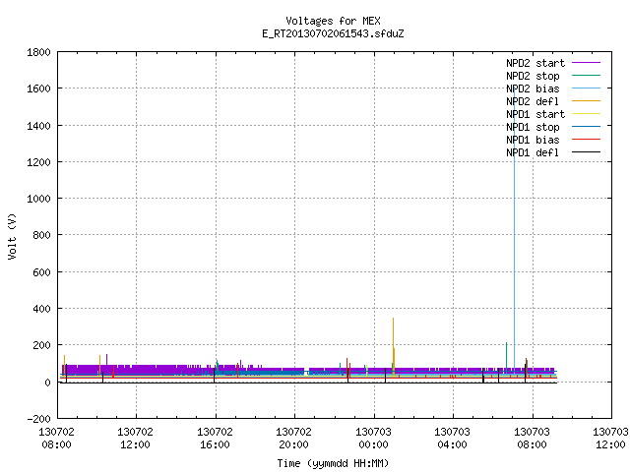
Task: Click the black NPD1 defl legend line
Action: pos(586,152)
